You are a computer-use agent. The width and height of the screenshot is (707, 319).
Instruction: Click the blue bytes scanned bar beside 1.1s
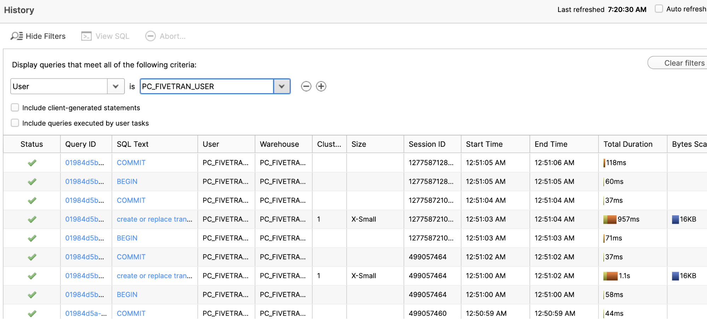pos(675,276)
